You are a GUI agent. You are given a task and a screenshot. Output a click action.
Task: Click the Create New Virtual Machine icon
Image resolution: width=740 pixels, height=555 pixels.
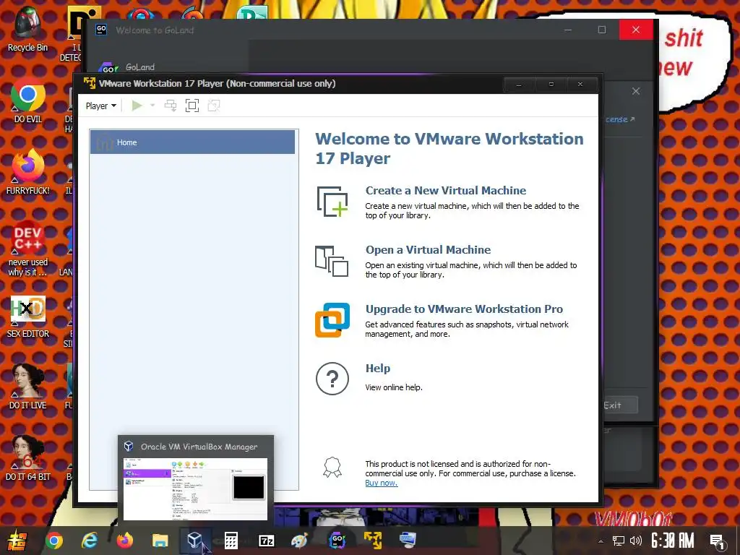coord(332,202)
